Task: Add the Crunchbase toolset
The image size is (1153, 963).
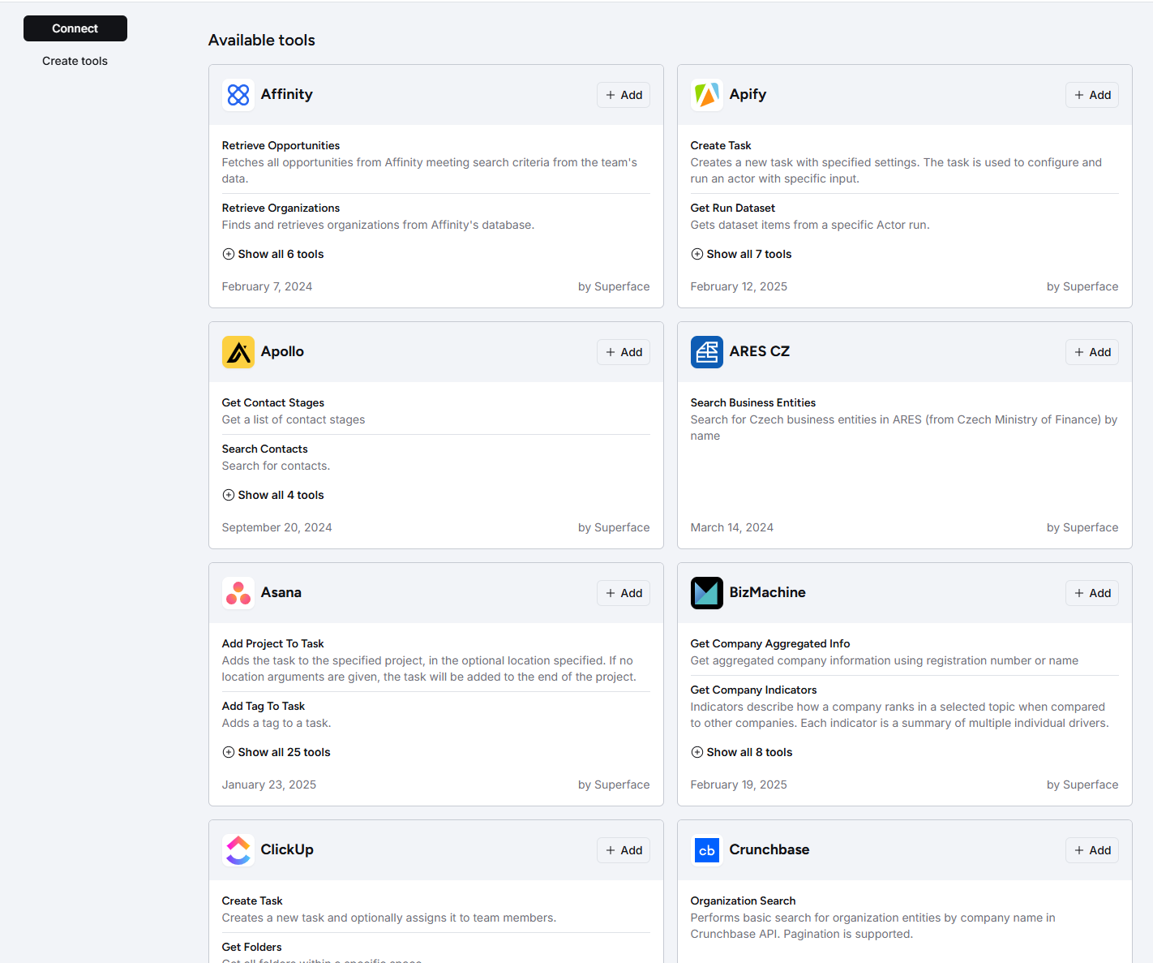Action: tap(1091, 850)
